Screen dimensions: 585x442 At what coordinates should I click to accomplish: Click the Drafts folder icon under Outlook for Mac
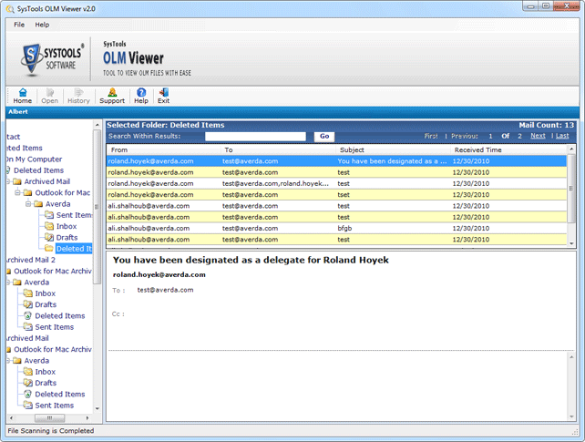coord(49,237)
